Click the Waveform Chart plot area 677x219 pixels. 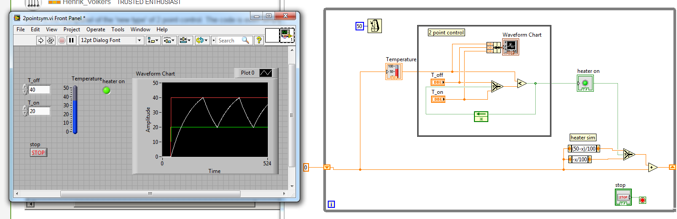point(215,120)
